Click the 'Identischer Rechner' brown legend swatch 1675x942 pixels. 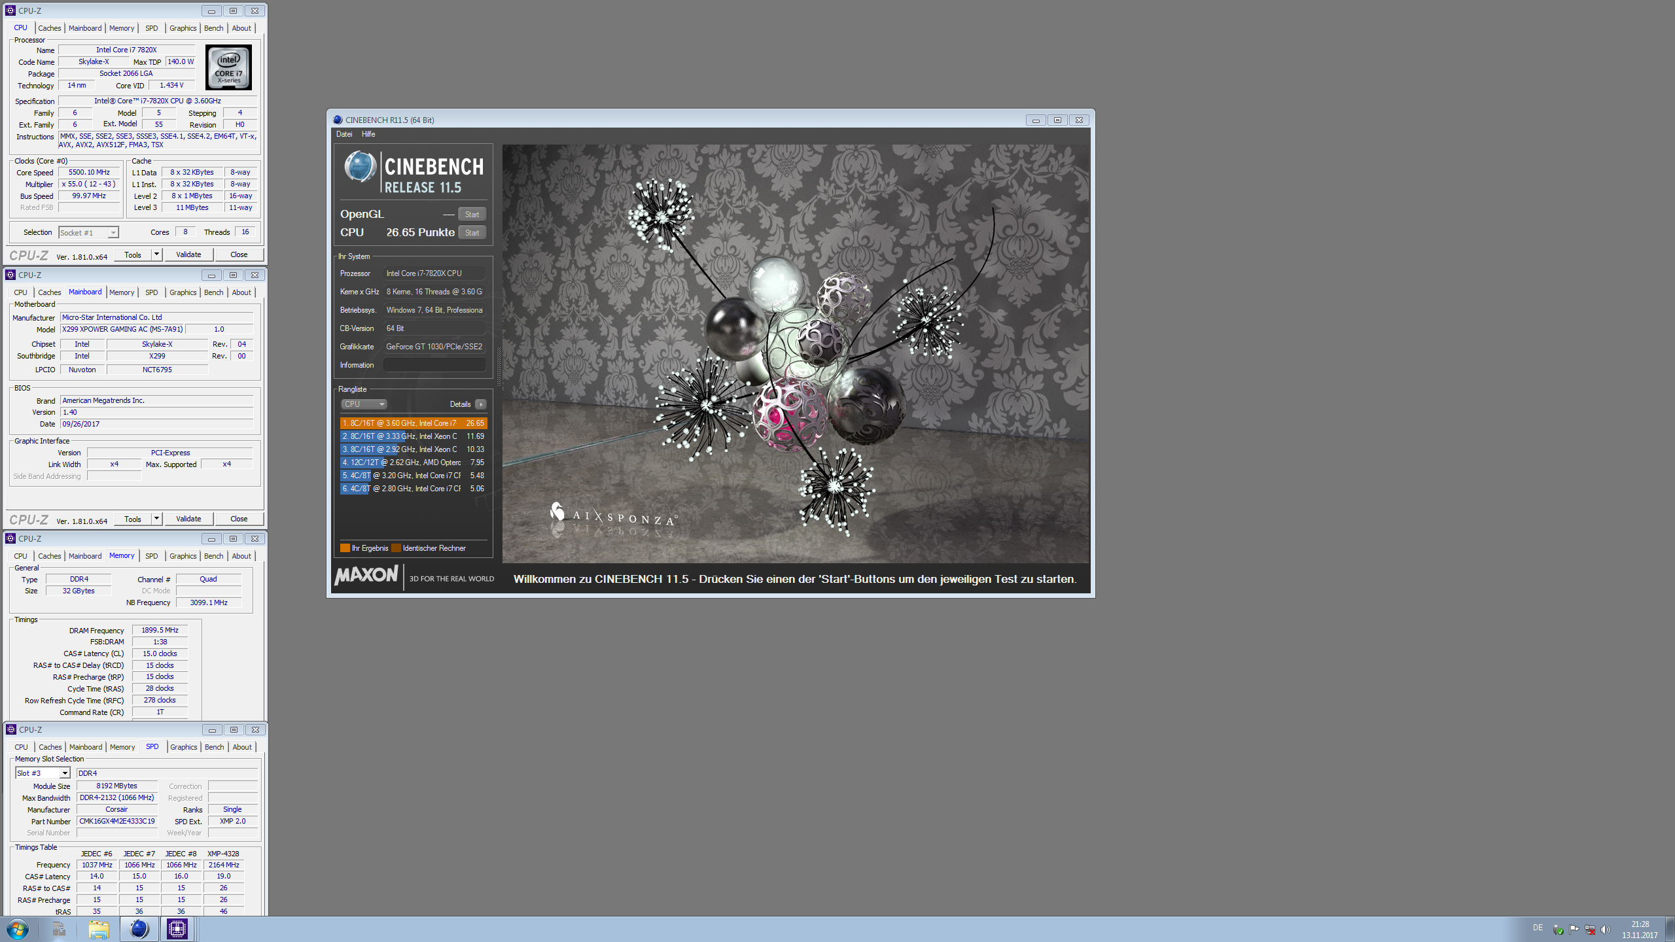click(396, 548)
